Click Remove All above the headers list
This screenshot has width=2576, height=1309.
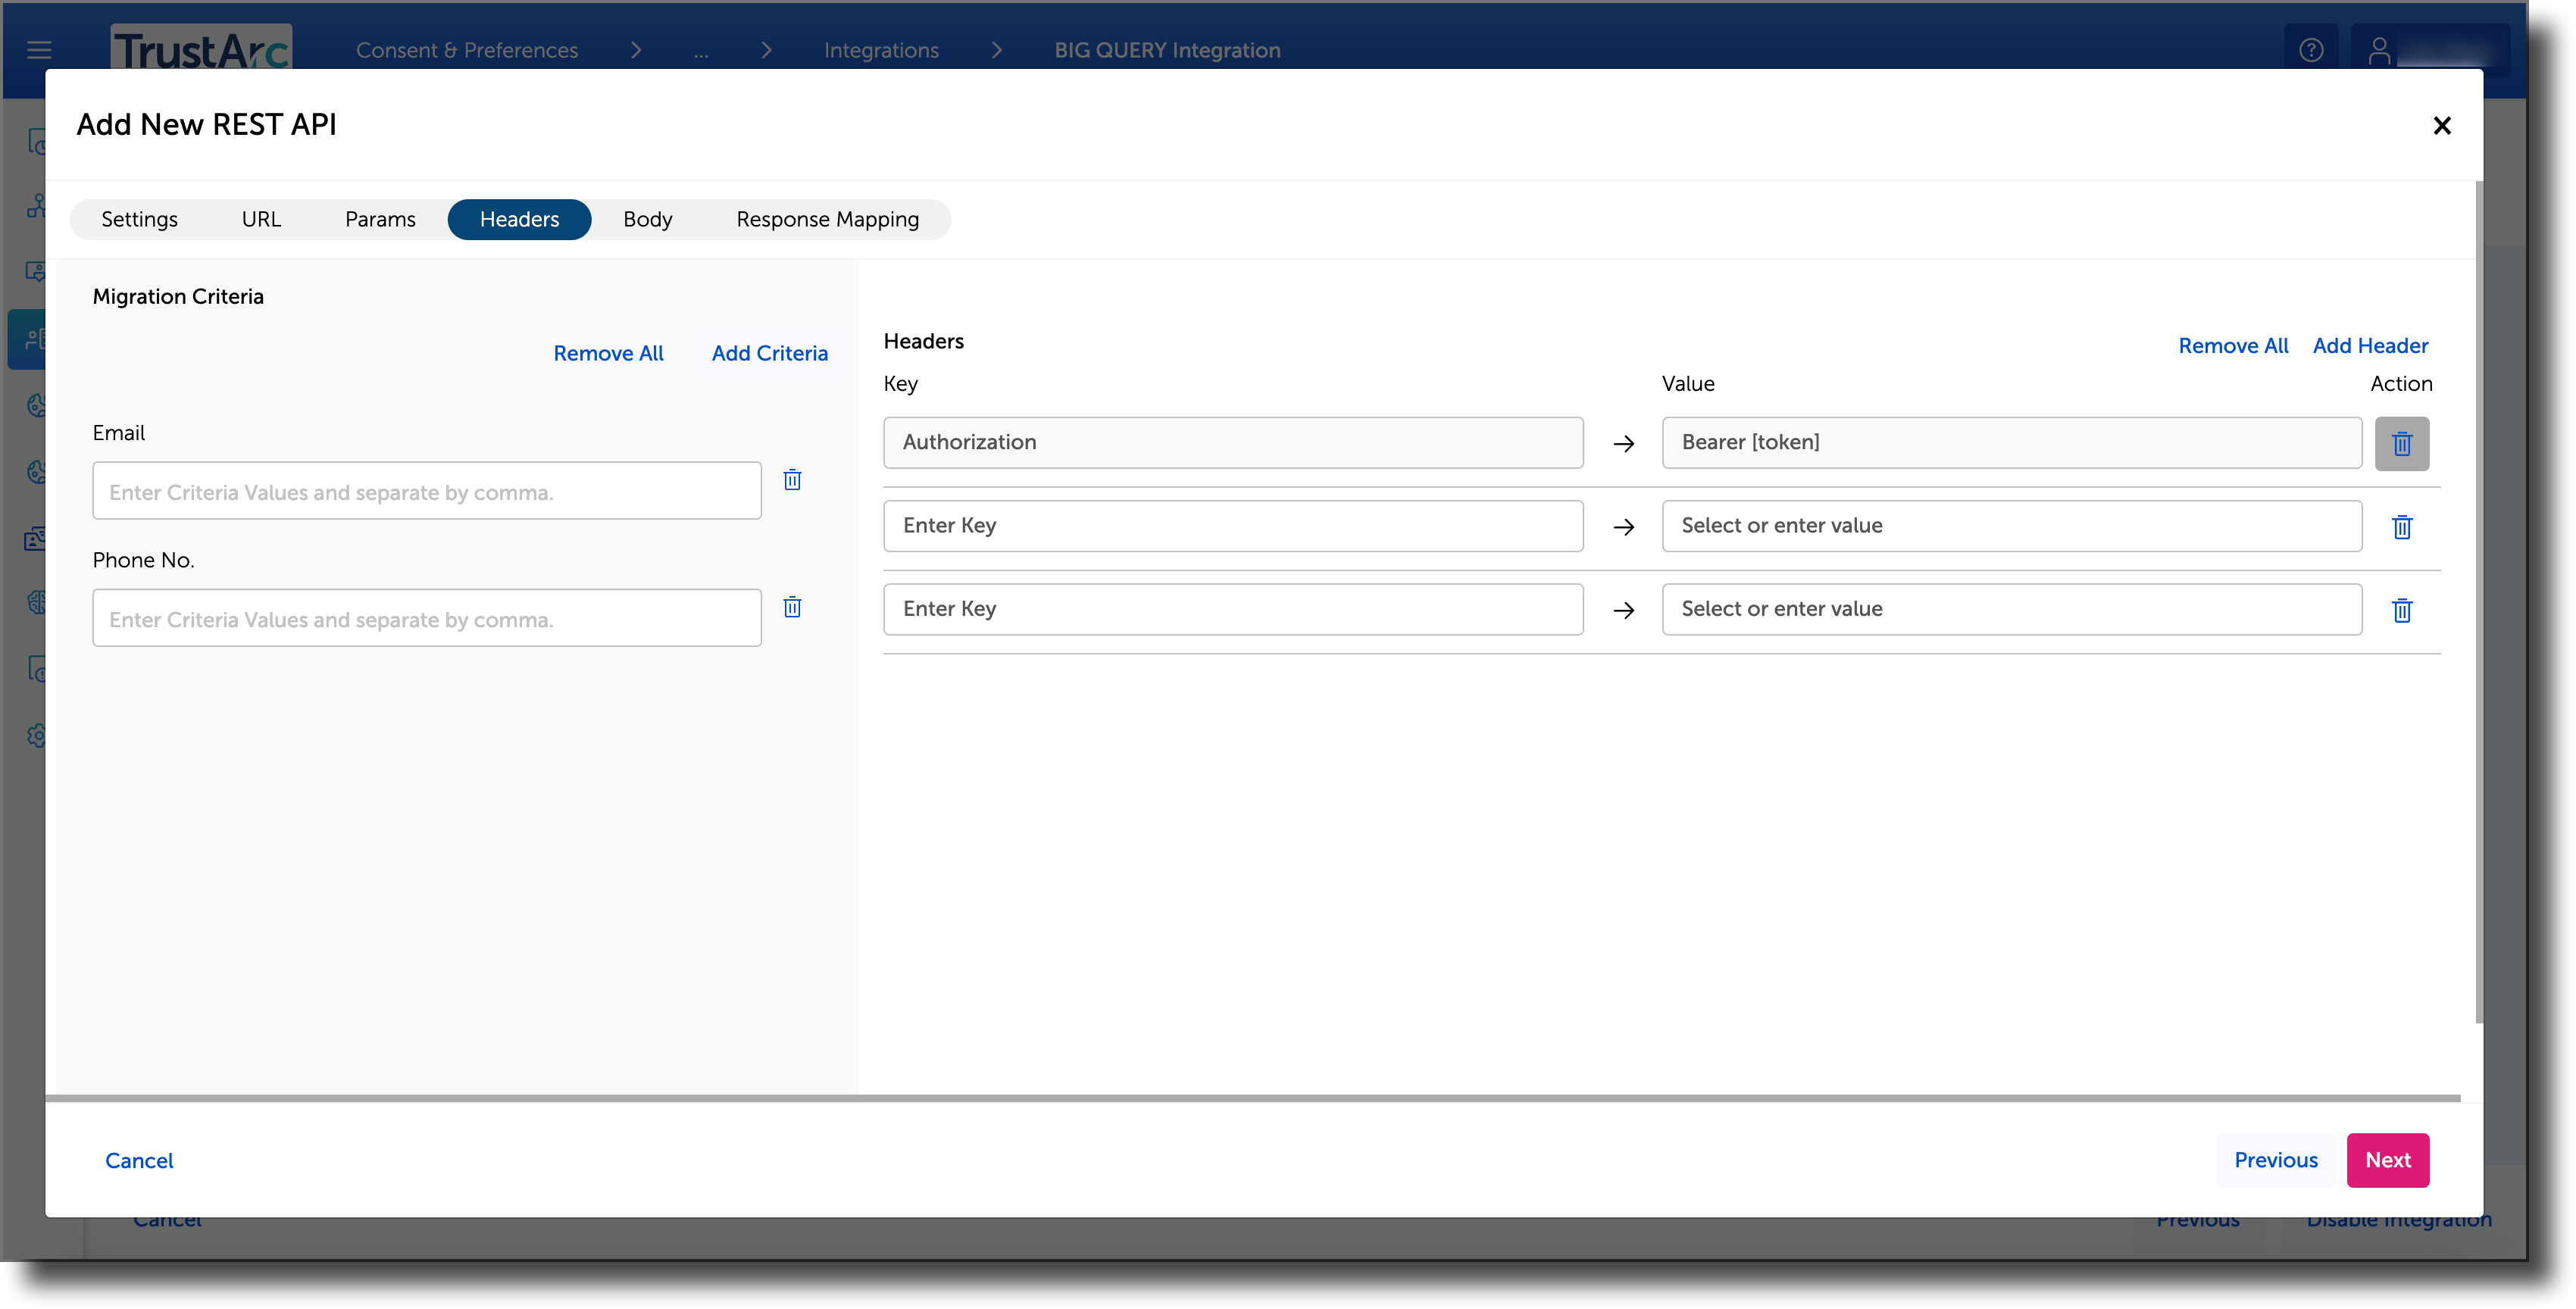[x=2233, y=345]
